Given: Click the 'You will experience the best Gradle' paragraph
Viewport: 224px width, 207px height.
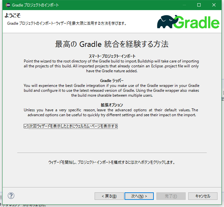Looking at the screenshot, I should coord(112,90).
